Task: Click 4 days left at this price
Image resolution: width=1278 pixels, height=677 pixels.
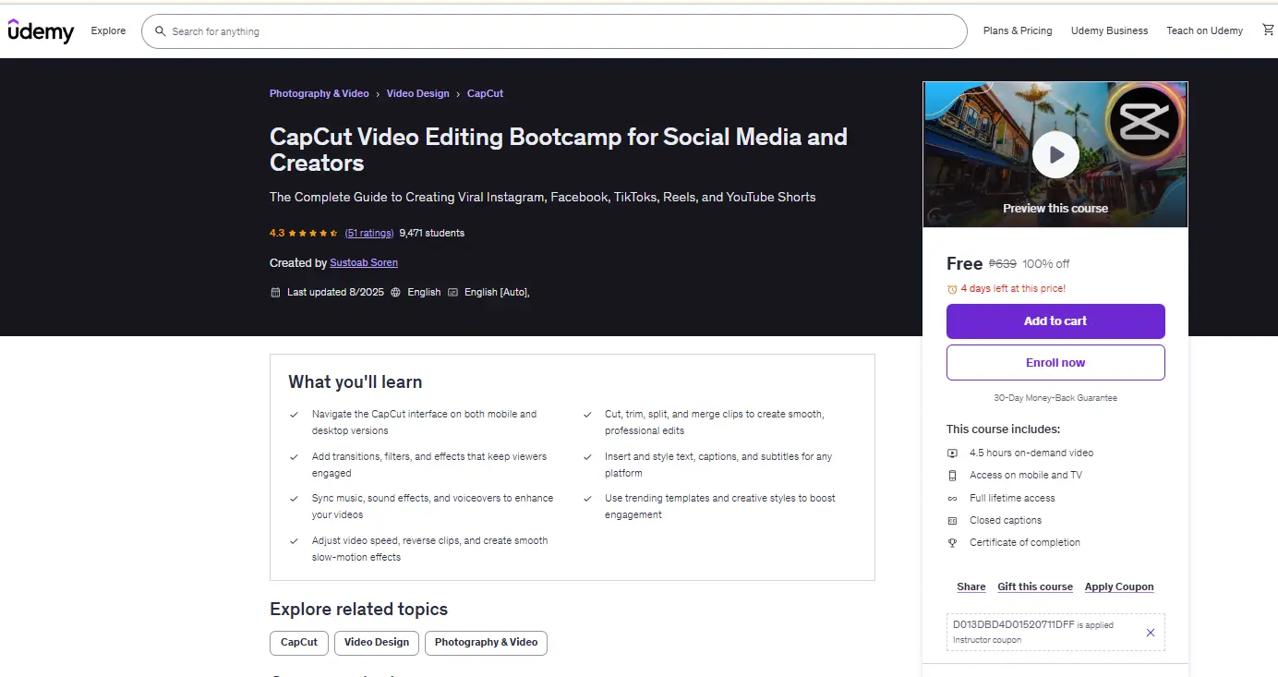Action: (x=1013, y=289)
